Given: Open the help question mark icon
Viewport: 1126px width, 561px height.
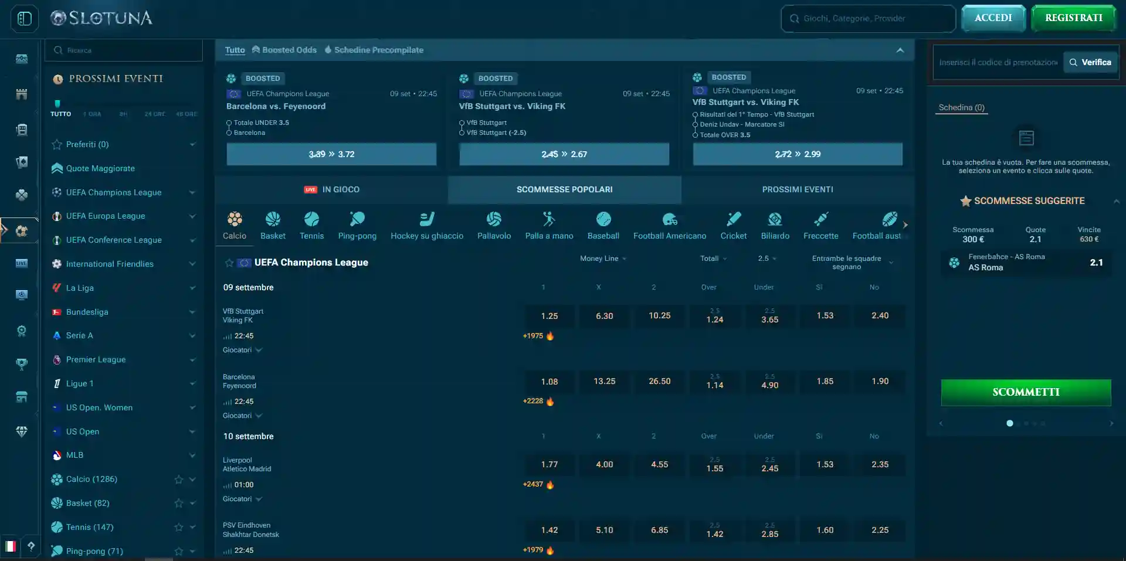Looking at the screenshot, I should (31, 546).
